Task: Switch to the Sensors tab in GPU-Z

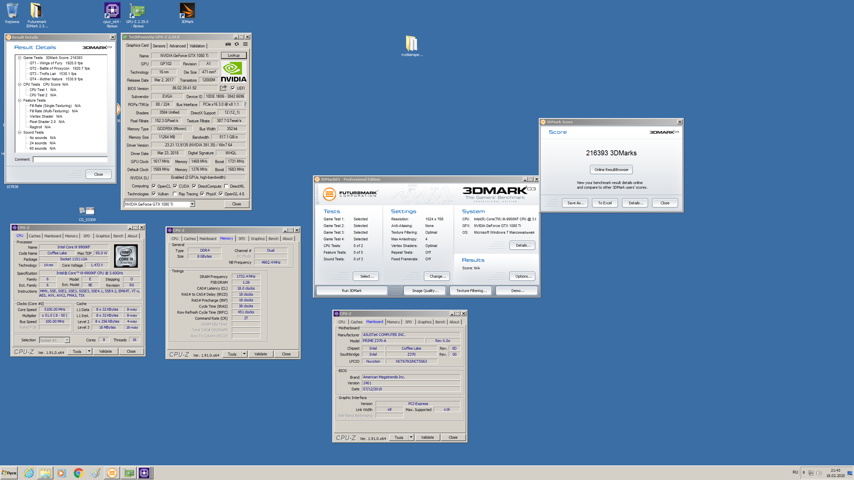Action: 159,46
